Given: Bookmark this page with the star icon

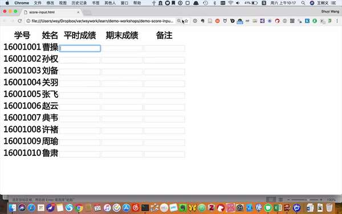Looking at the screenshot, I should click(186, 21).
